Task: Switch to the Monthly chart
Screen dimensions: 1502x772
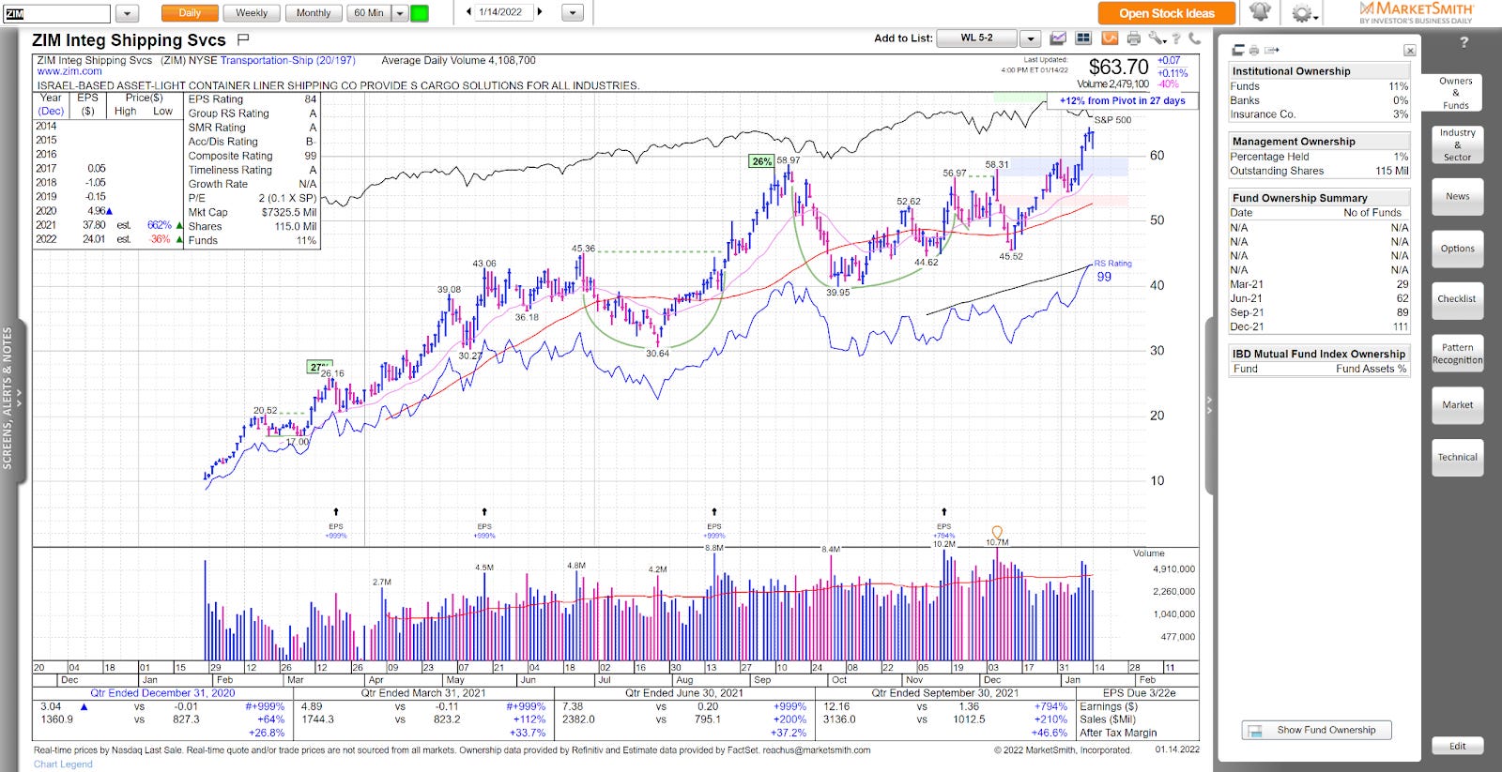Action: pyautogui.click(x=314, y=13)
